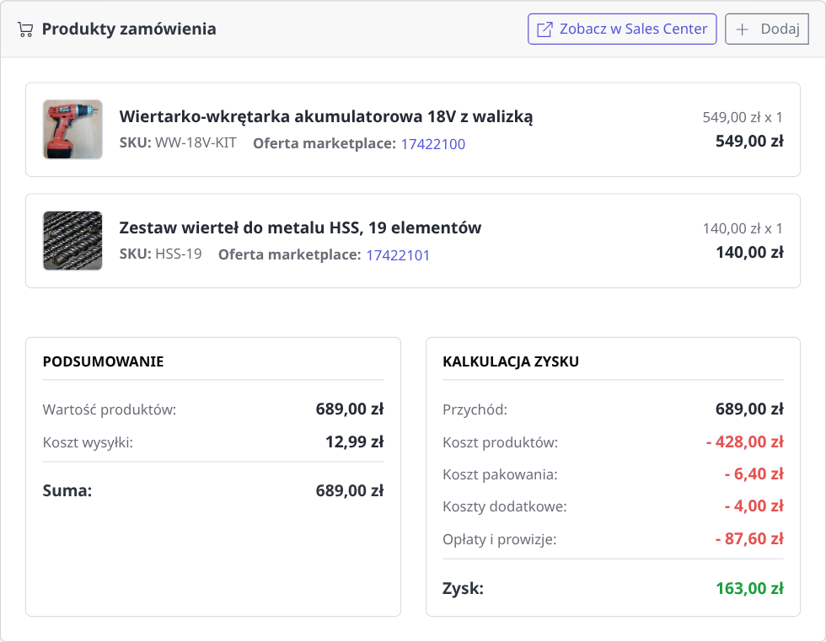Click the KALKULACJA ZYSKU heading
The height and width of the screenshot is (642, 826).
tap(511, 361)
